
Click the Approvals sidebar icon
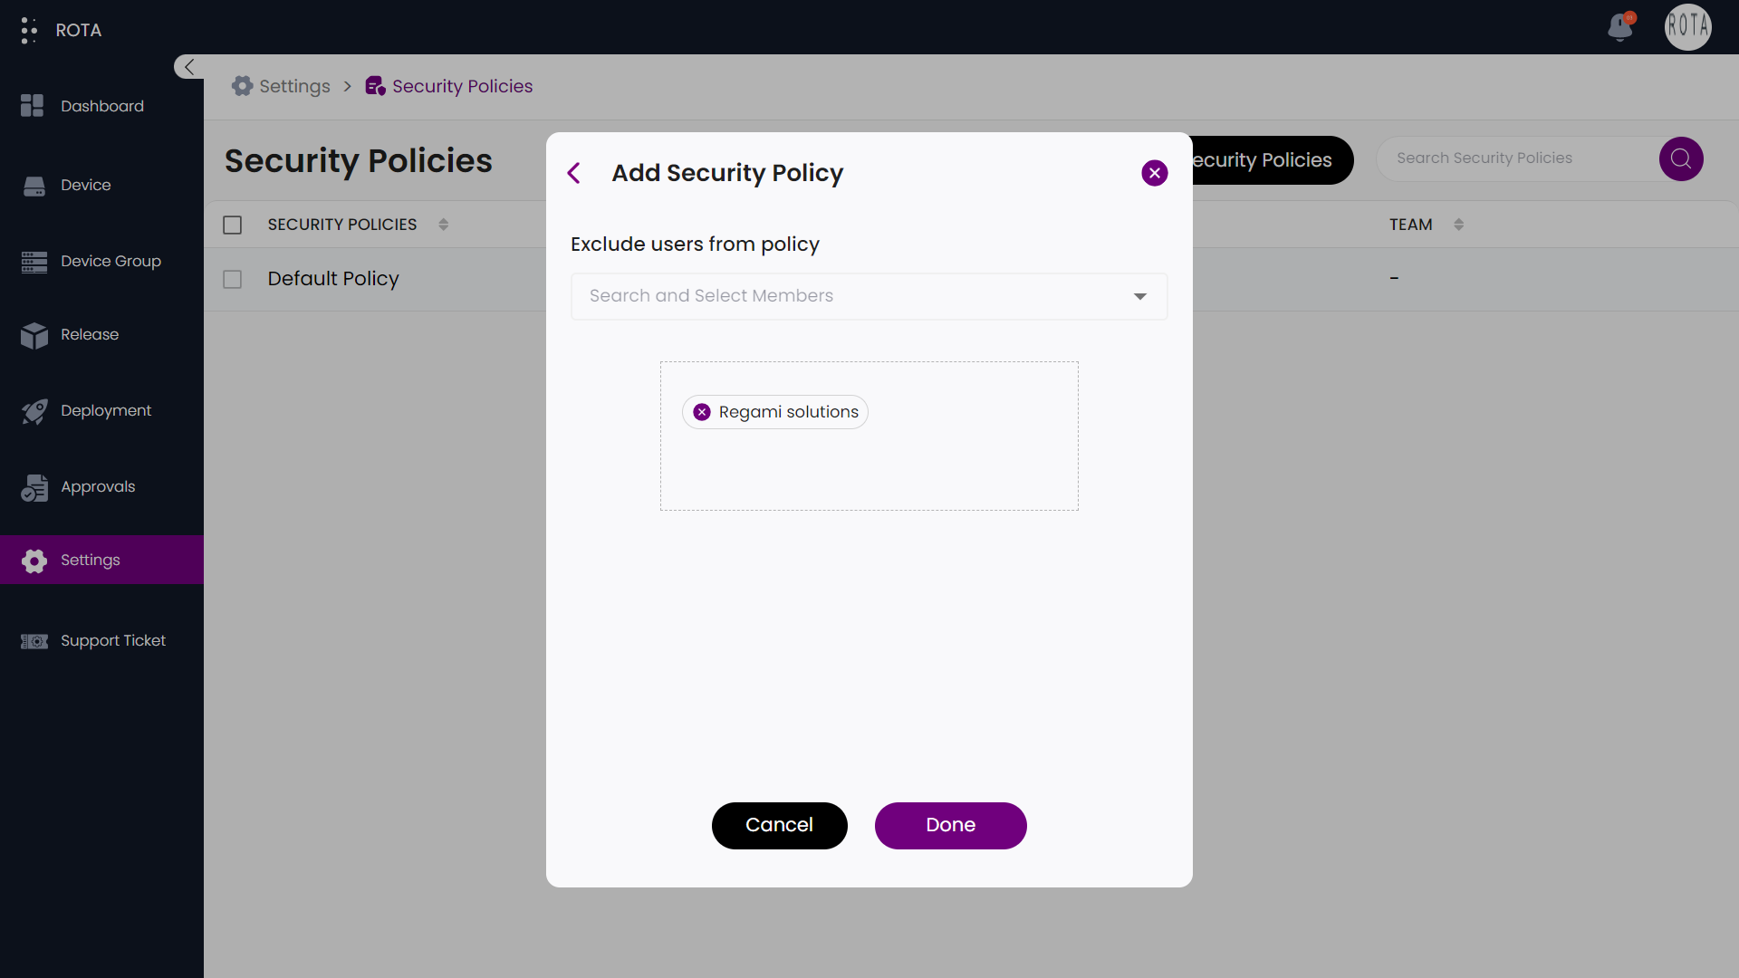click(x=34, y=487)
